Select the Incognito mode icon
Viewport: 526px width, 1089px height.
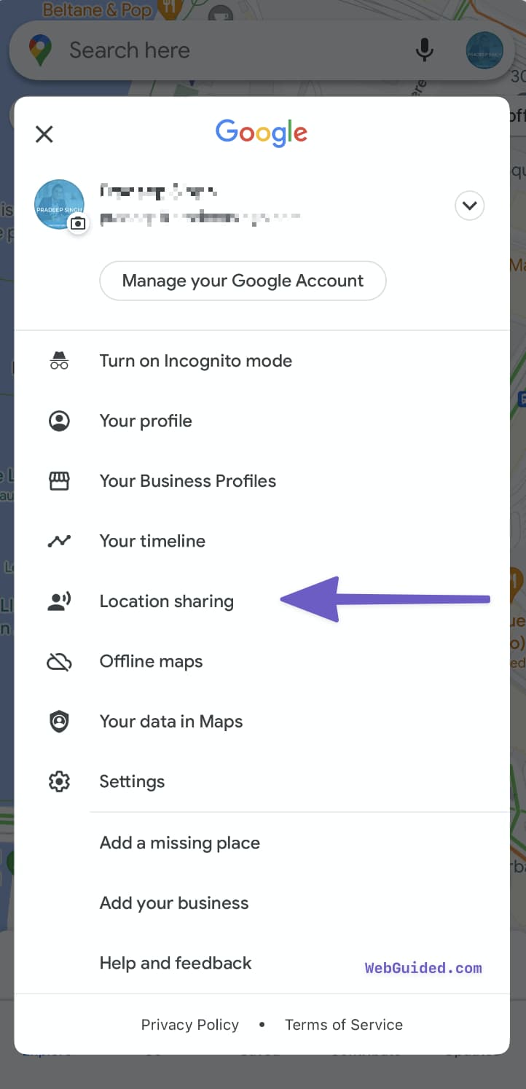pyautogui.click(x=59, y=360)
